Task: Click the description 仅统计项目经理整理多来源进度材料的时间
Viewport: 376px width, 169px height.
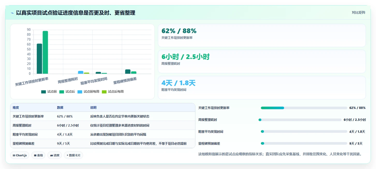Action: (x=120, y=126)
